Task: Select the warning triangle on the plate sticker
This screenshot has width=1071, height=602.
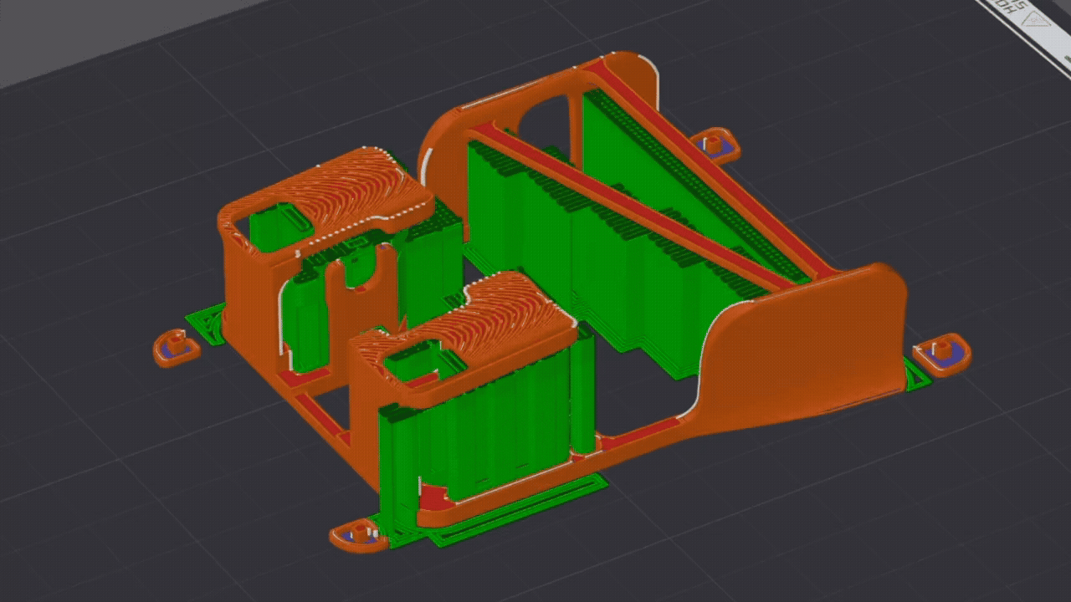Action: pos(1035,19)
